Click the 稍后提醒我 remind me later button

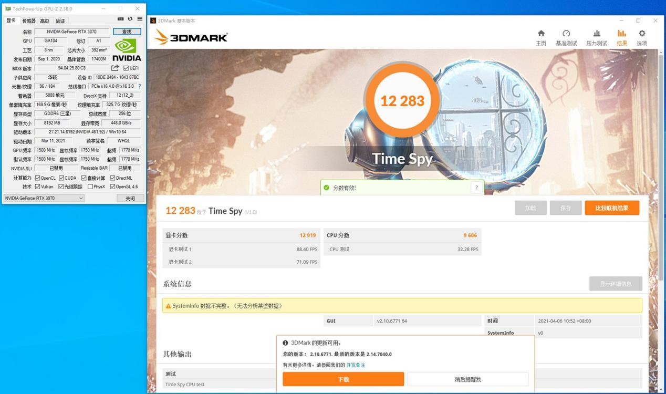467,379
